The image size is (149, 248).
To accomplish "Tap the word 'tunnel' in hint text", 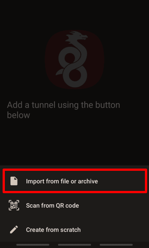I will pos(43,105).
